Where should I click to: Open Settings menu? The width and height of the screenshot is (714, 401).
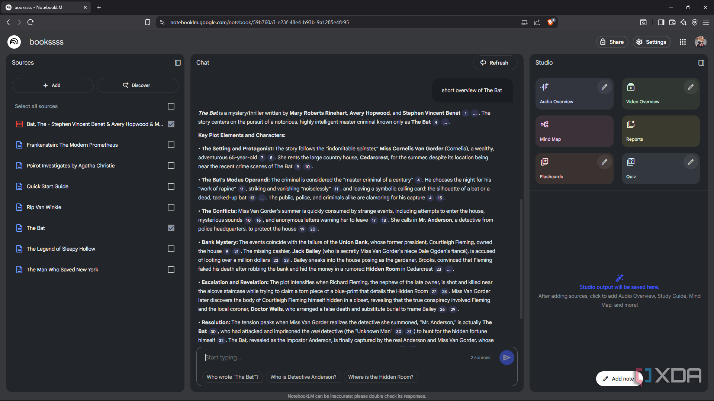(652, 42)
